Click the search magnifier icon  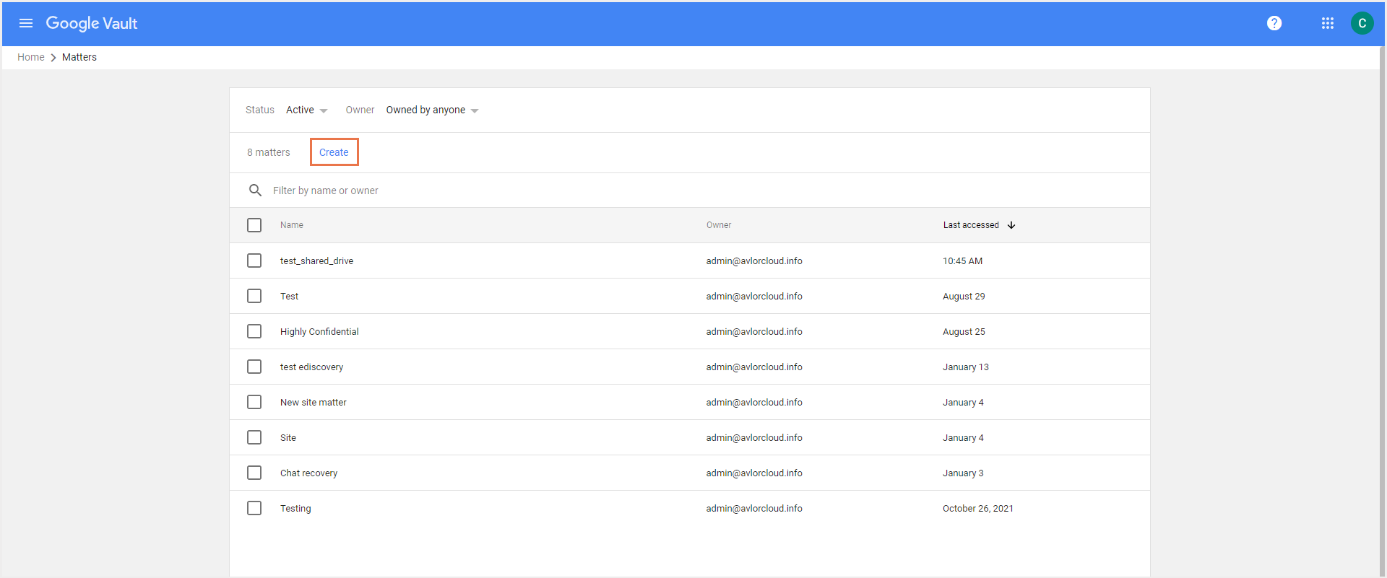coord(255,191)
